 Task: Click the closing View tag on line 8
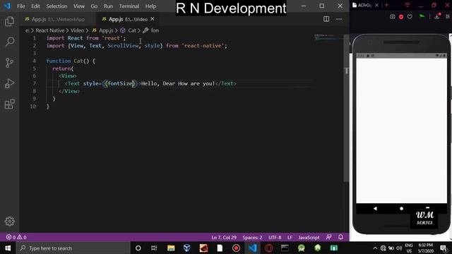click(x=69, y=91)
